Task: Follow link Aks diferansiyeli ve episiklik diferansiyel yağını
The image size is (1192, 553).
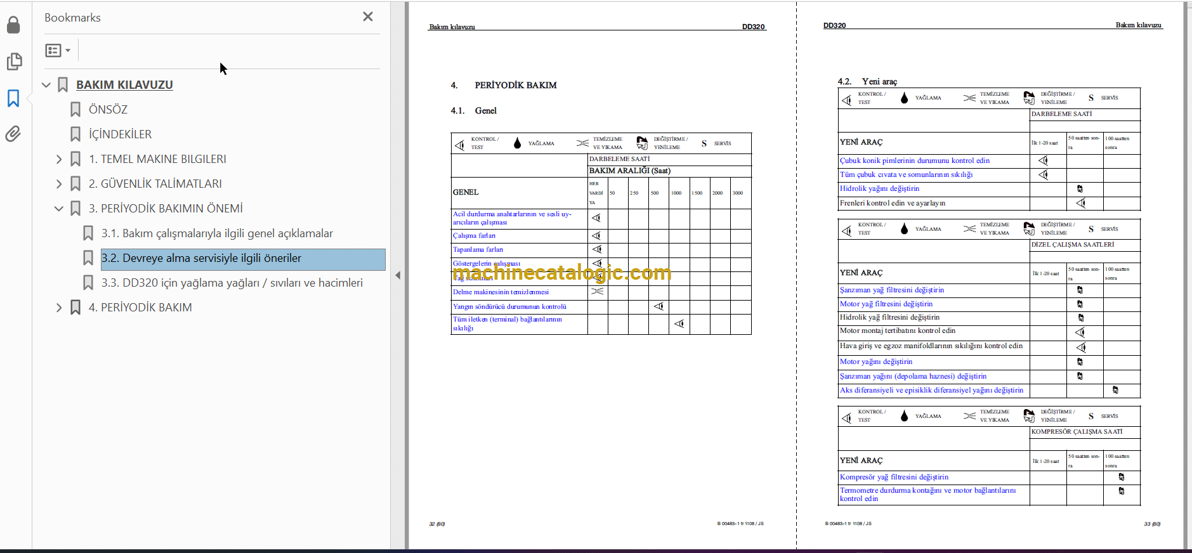Action: coord(931,391)
